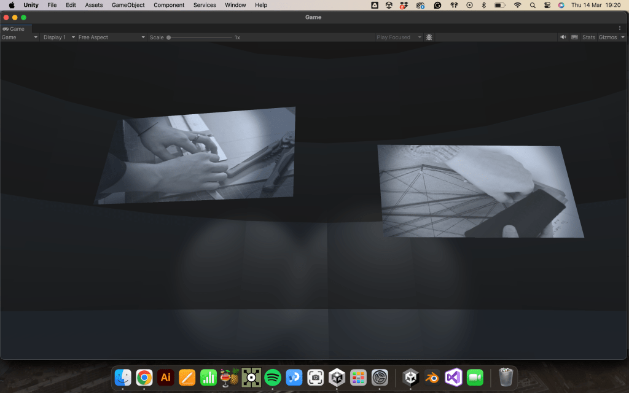Open the Game view mode dropdown

(x=20, y=37)
